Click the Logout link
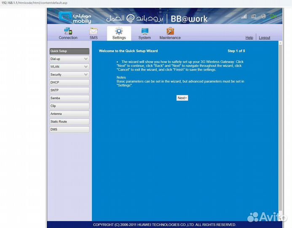The height and width of the screenshot is (228, 292). (x=264, y=38)
